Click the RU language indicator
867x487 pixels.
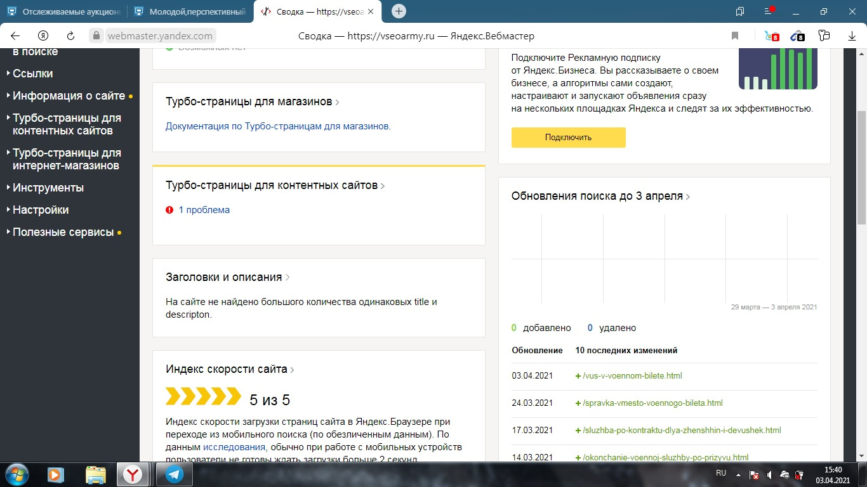[721, 473]
